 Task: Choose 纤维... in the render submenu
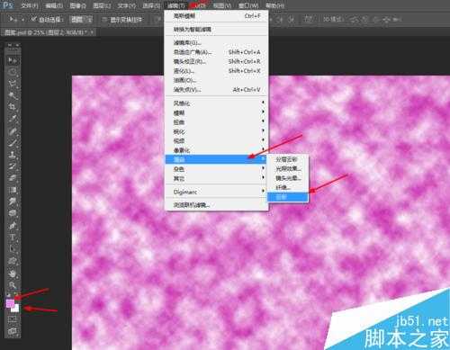(x=288, y=187)
